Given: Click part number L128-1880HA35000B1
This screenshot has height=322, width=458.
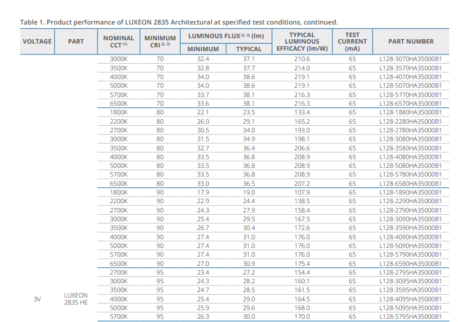Looking at the screenshot, I should (410, 112).
